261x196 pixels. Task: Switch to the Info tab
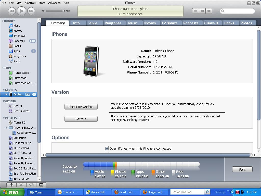click(x=76, y=23)
